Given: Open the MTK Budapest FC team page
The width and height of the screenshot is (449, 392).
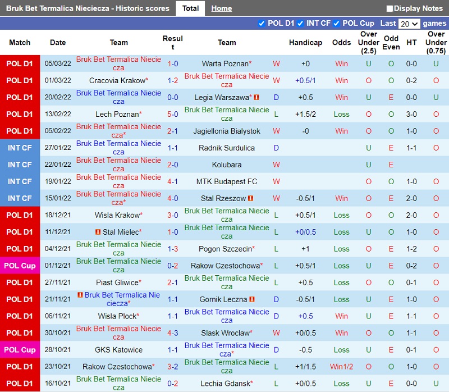Looking at the screenshot, I should tap(227, 181).
